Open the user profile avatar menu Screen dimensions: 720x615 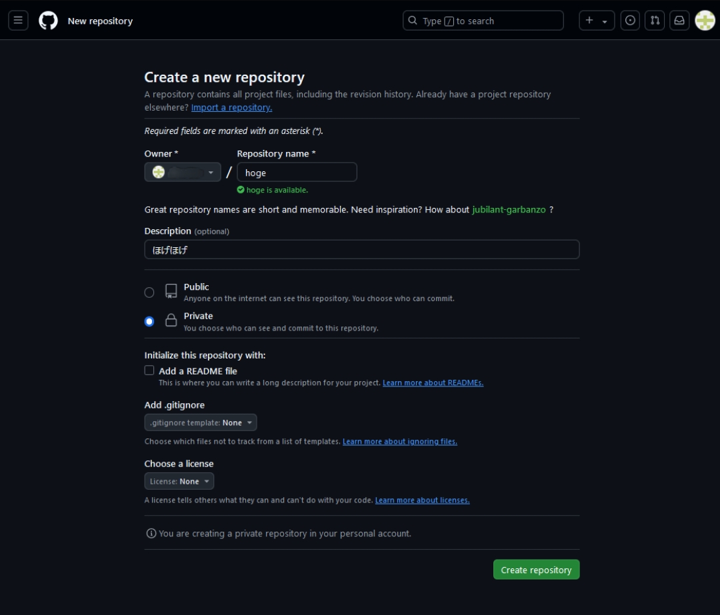click(705, 21)
